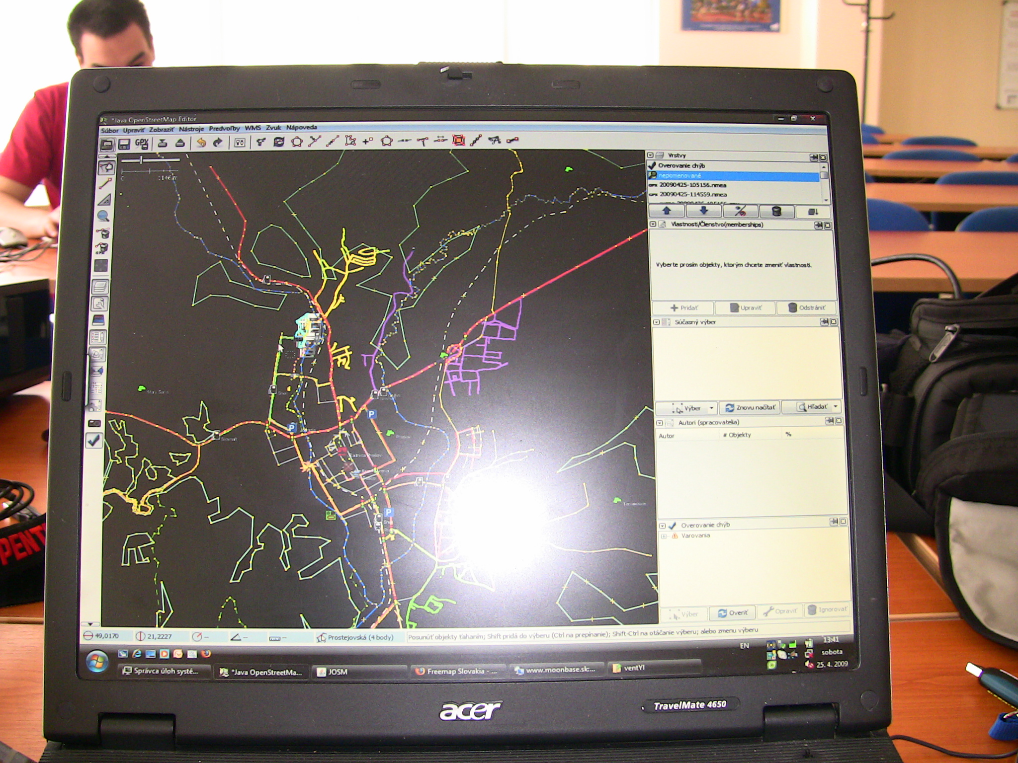Expand the Varovania tree node
The image size is (1018, 763).
pos(664,536)
